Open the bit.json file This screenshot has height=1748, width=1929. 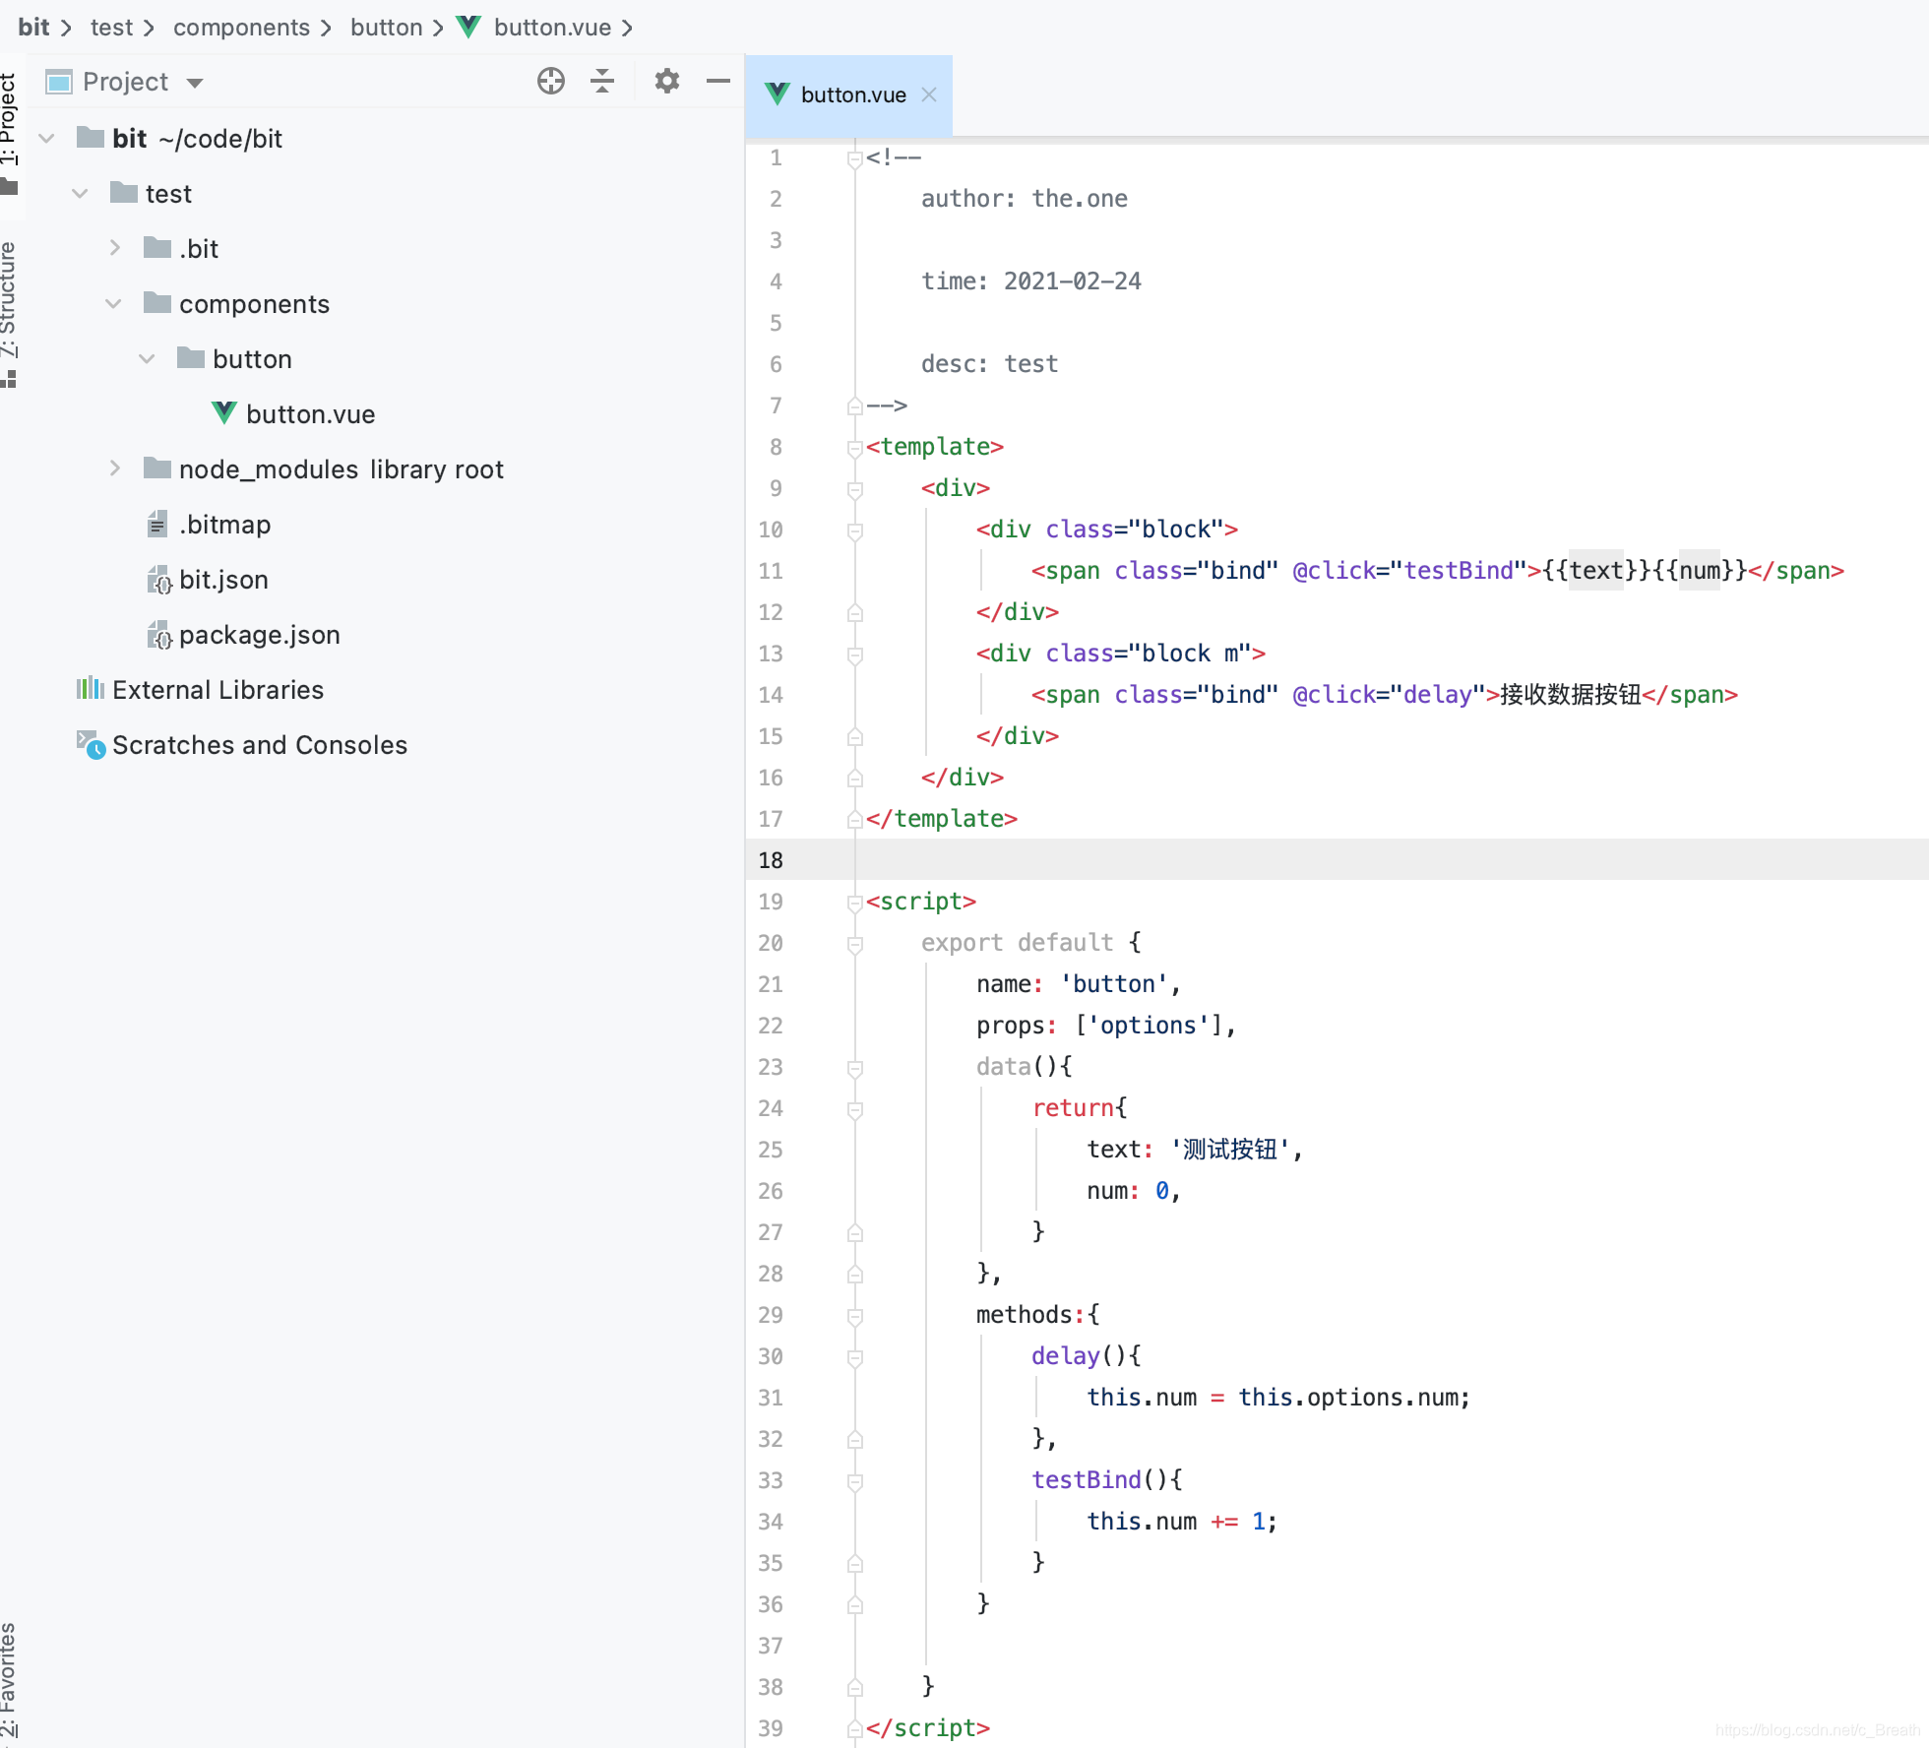coord(223,580)
